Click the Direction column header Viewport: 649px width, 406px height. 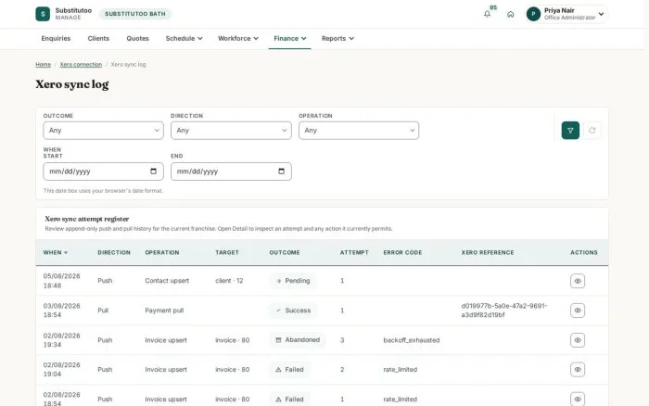tap(114, 252)
